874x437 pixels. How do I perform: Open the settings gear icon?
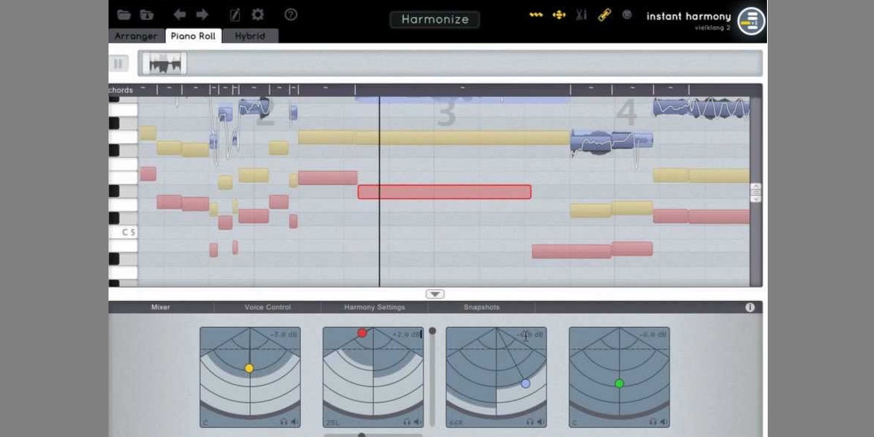(x=258, y=15)
